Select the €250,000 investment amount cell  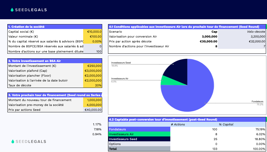pos(92,66)
